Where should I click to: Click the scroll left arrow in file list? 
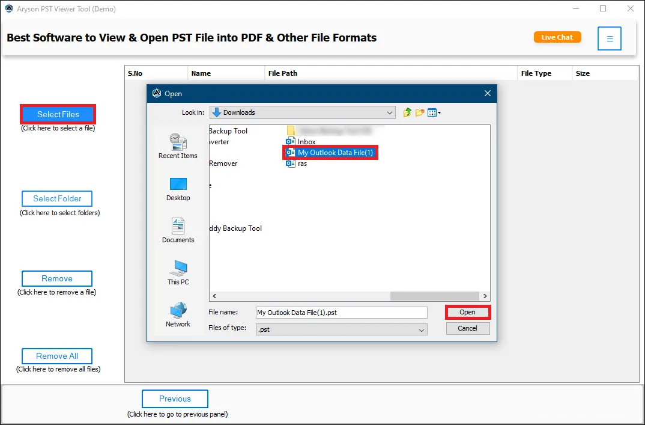pyautogui.click(x=214, y=296)
